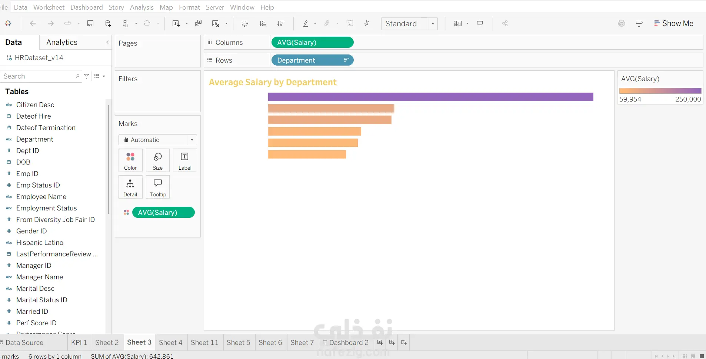Open the Show Me panel
The width and height of the screenshot is (706, 359).
(x=673, y=23)
